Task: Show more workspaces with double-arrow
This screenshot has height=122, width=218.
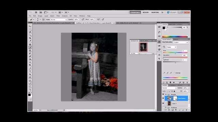Action: [x=162, y=13]
